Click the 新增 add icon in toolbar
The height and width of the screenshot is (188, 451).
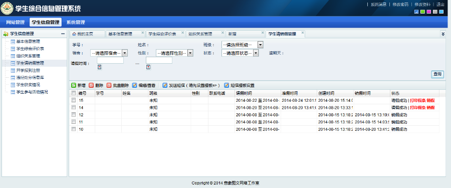coord(73,85)
